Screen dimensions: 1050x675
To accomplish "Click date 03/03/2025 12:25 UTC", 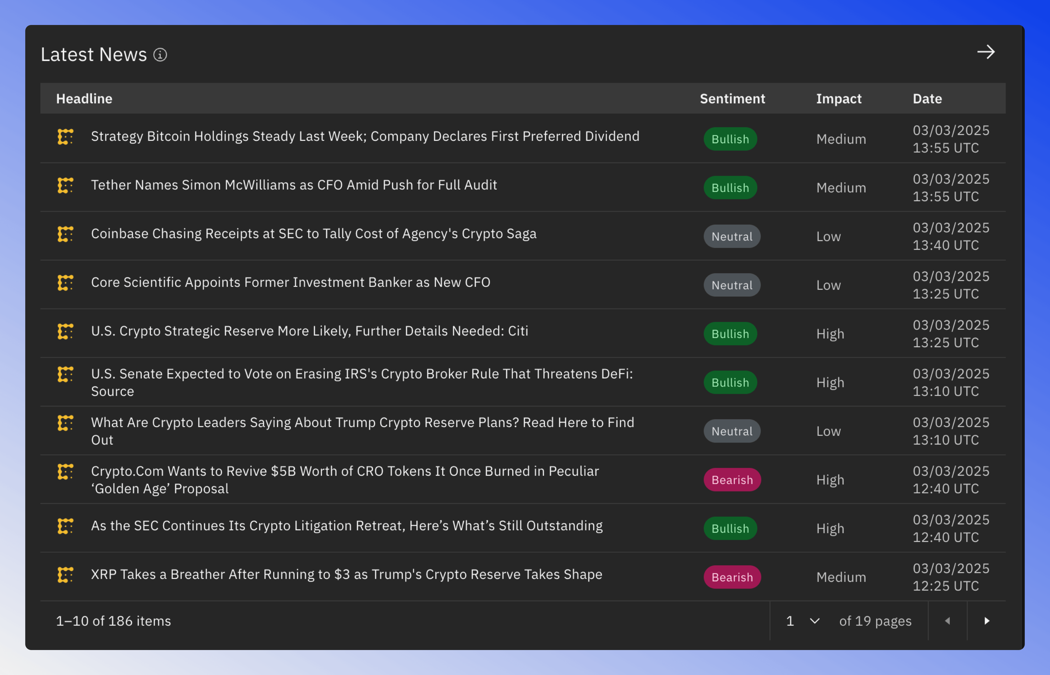I will [x=951, y=577].
